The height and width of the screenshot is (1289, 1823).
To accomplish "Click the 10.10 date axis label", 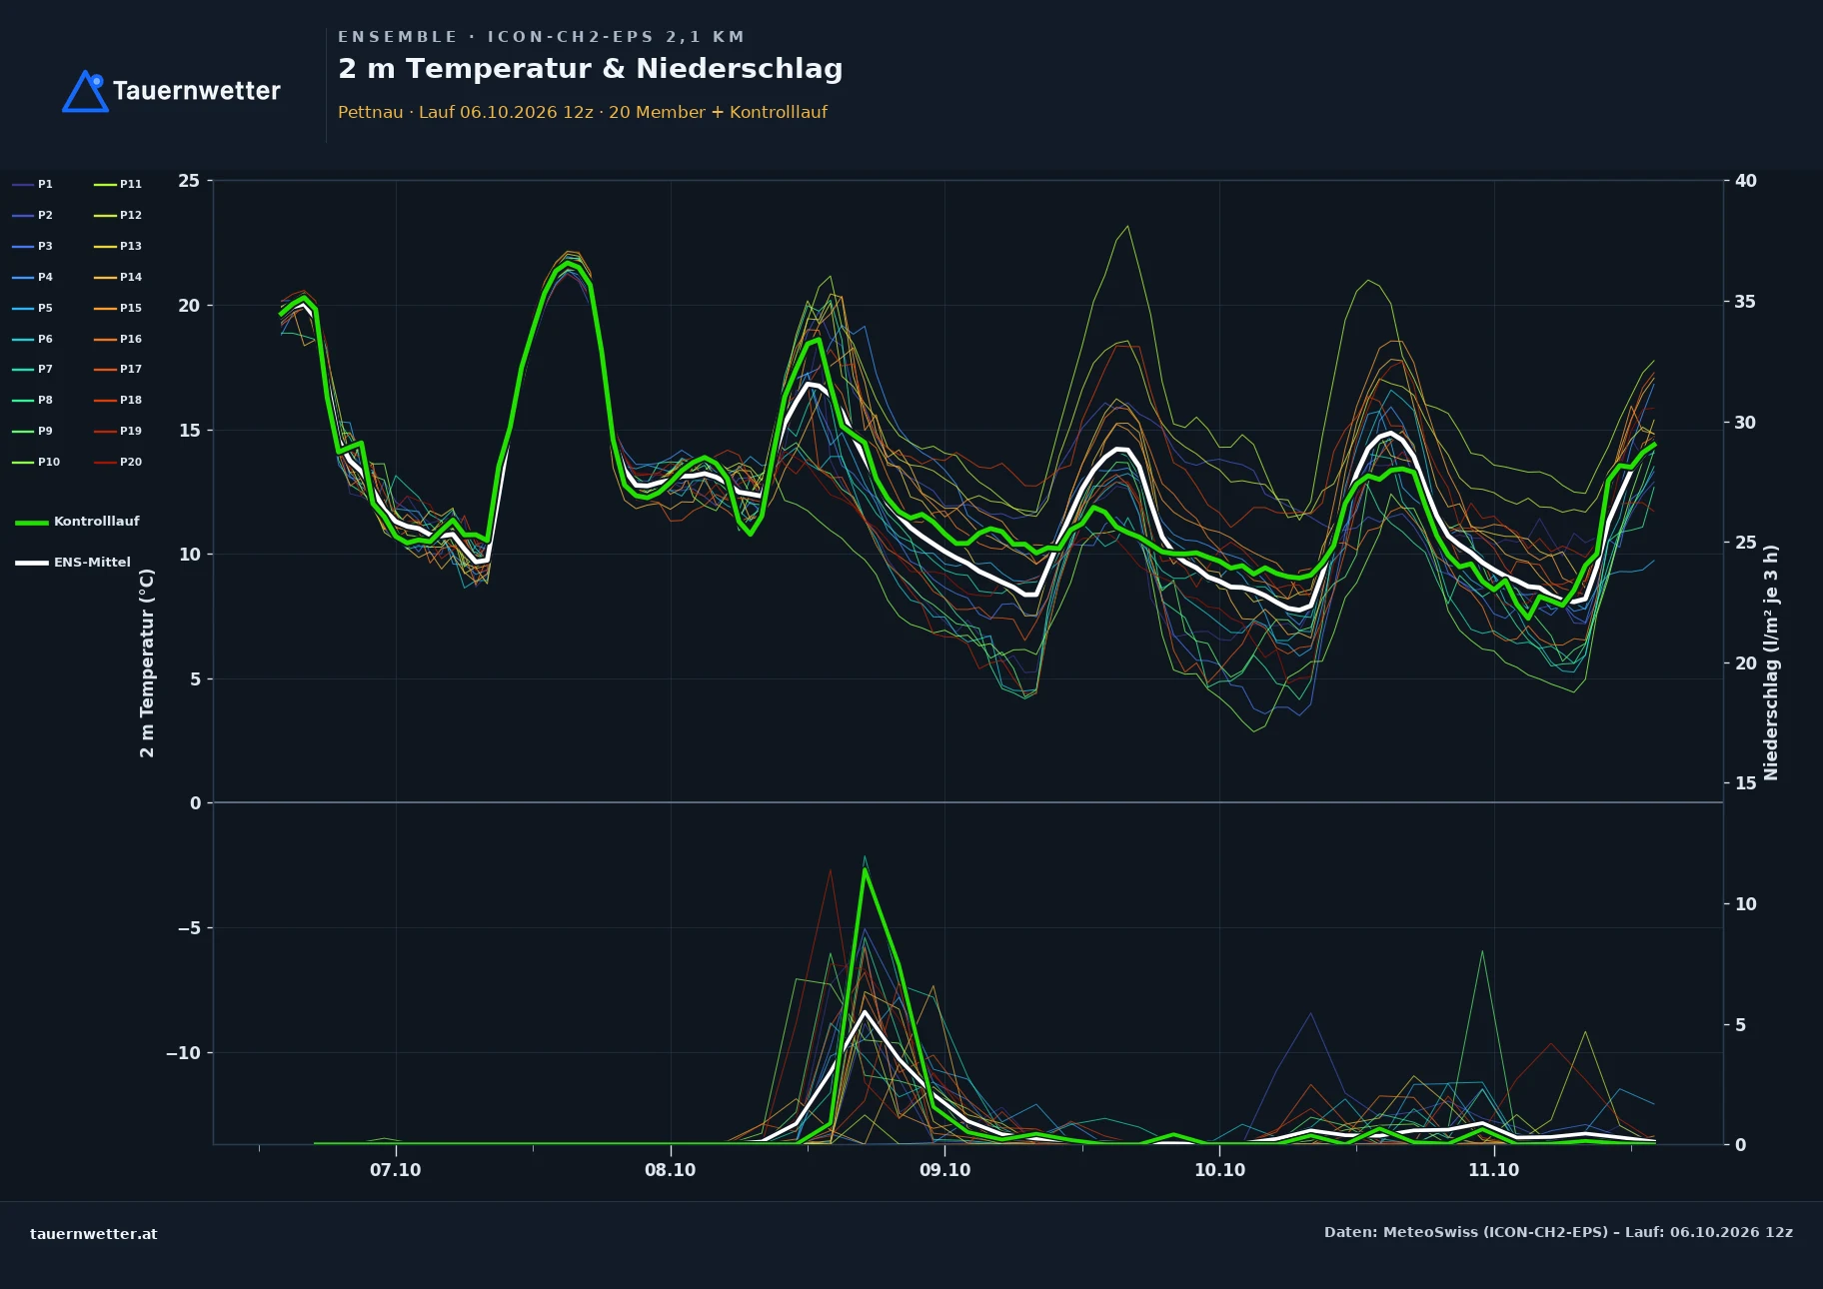I will pos(1220,1170).
